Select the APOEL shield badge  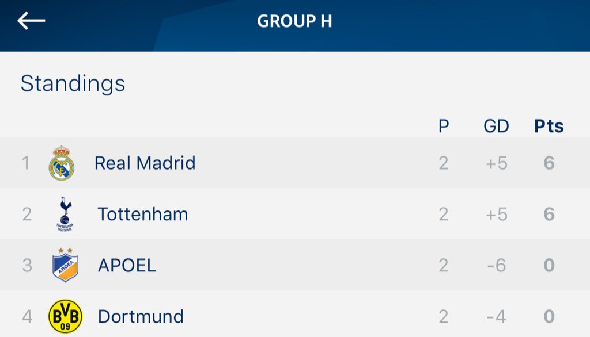(65, 265)
